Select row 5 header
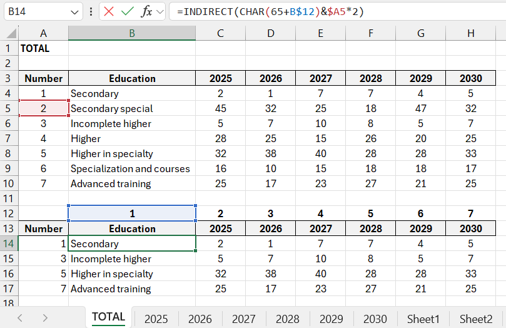Viewport: 506px width, 328px height. (9, 108)
